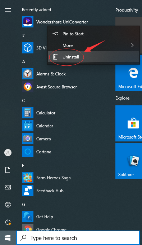Expand the hamburger menu at top

[8, 10]
